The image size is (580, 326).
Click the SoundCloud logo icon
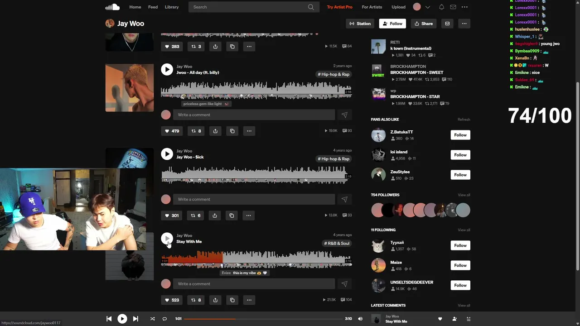tap(112, 7)
